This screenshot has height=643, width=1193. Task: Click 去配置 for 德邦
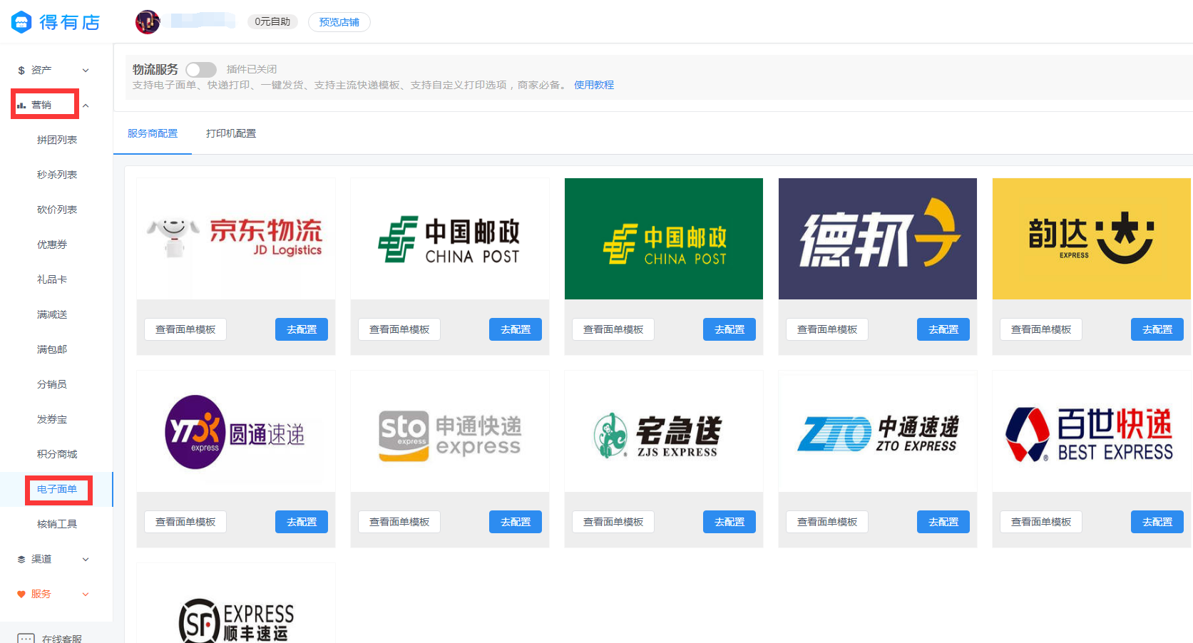(943, 329)
